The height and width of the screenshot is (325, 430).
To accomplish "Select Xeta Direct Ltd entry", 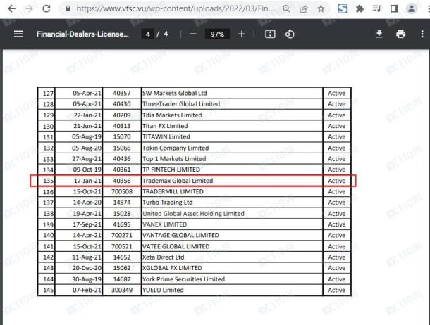I will tap(163, 257).
